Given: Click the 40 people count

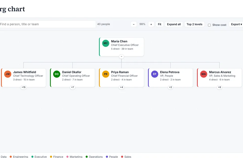Looking at the screenshot, I should [104, 24].
